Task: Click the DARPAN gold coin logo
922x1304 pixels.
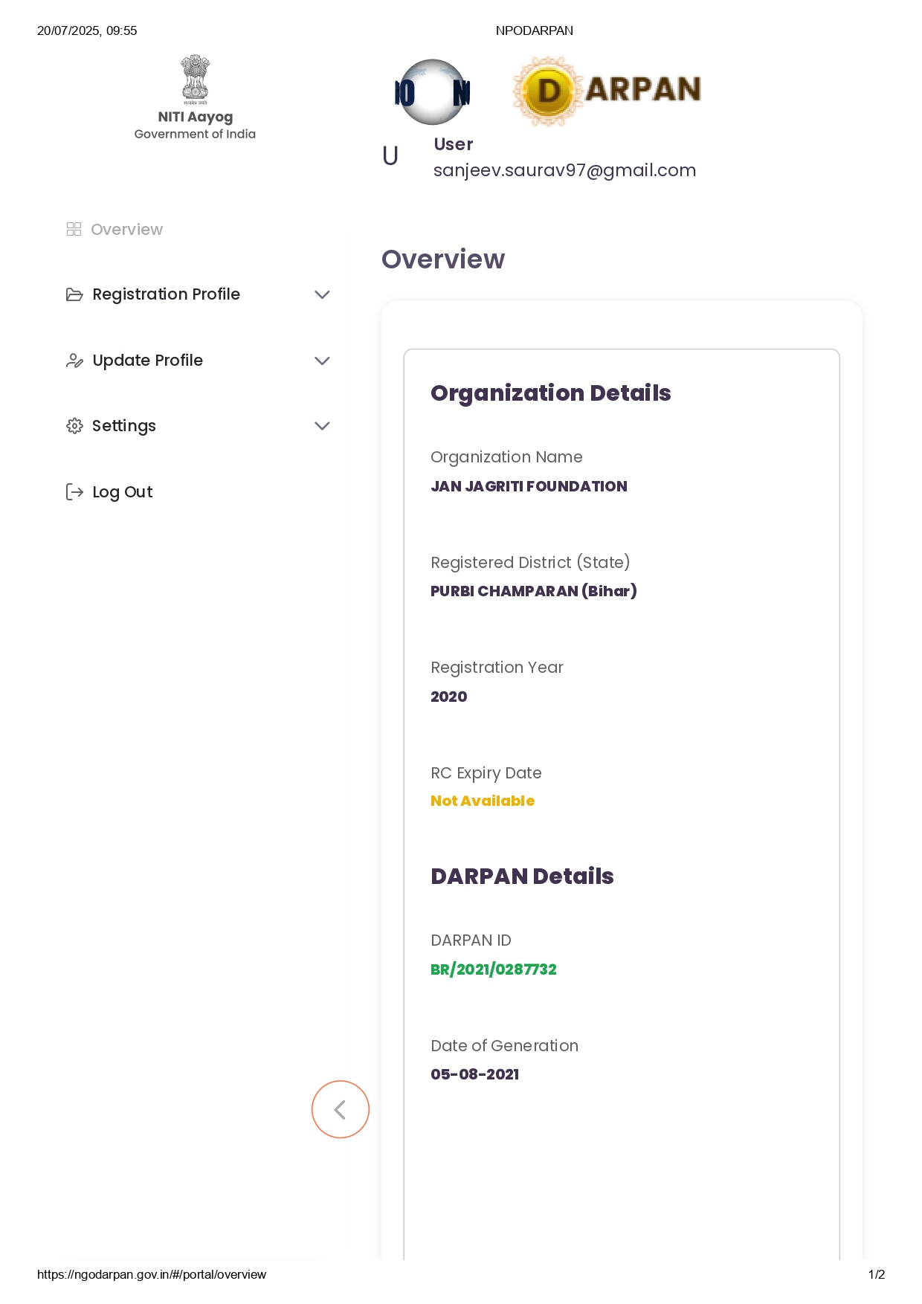Action: [548, 91]
